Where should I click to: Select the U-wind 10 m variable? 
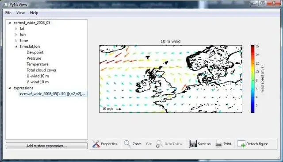(38, 76)
